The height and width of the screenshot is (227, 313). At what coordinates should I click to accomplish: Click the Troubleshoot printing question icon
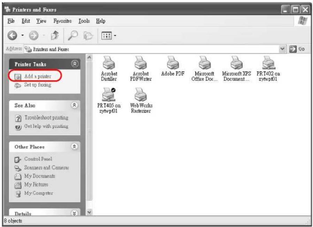tap(18, 119)
